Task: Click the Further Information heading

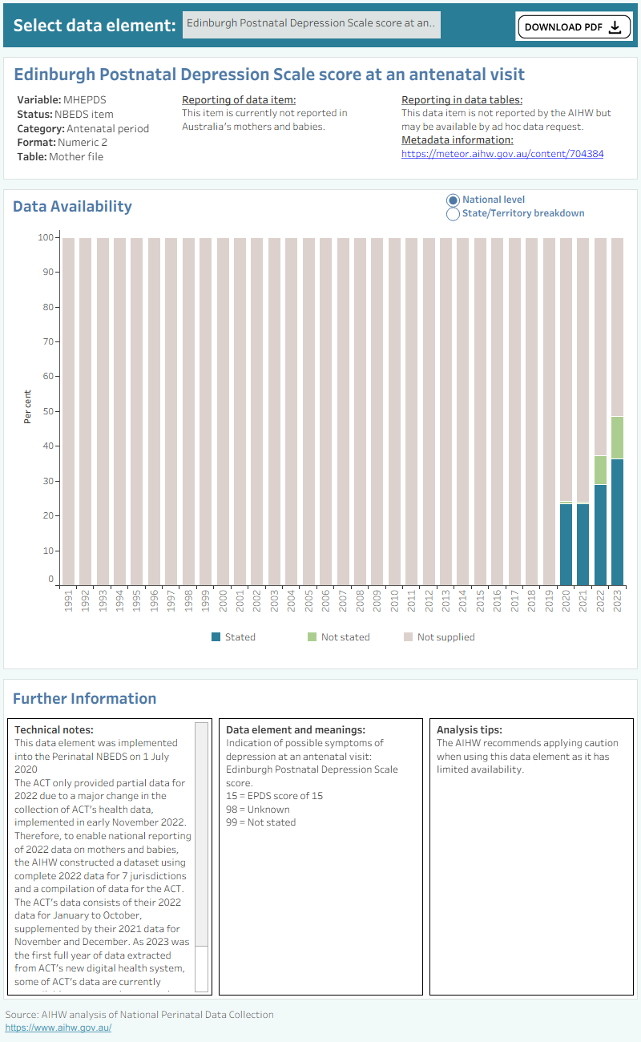Action: point(84,698)
